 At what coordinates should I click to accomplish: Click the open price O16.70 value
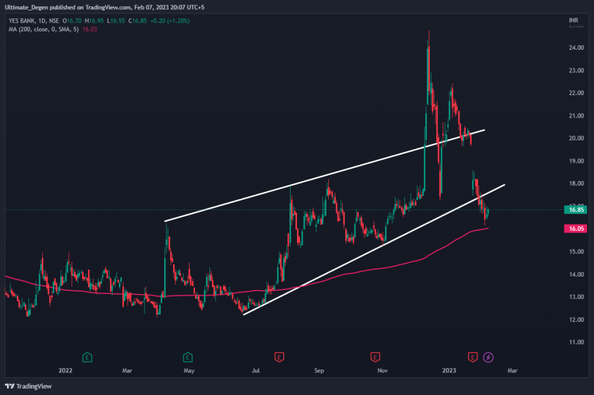point(72,21)
